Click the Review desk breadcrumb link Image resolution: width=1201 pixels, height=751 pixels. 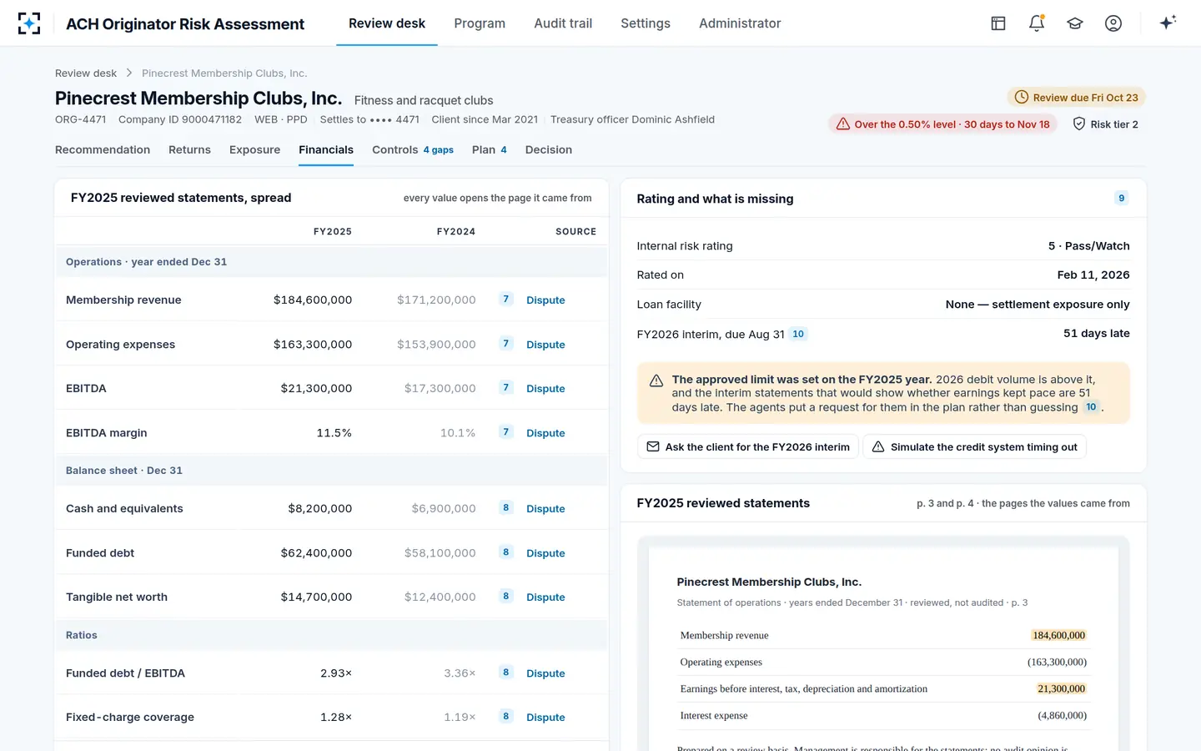pyautogui.click(x=86, y=73)
